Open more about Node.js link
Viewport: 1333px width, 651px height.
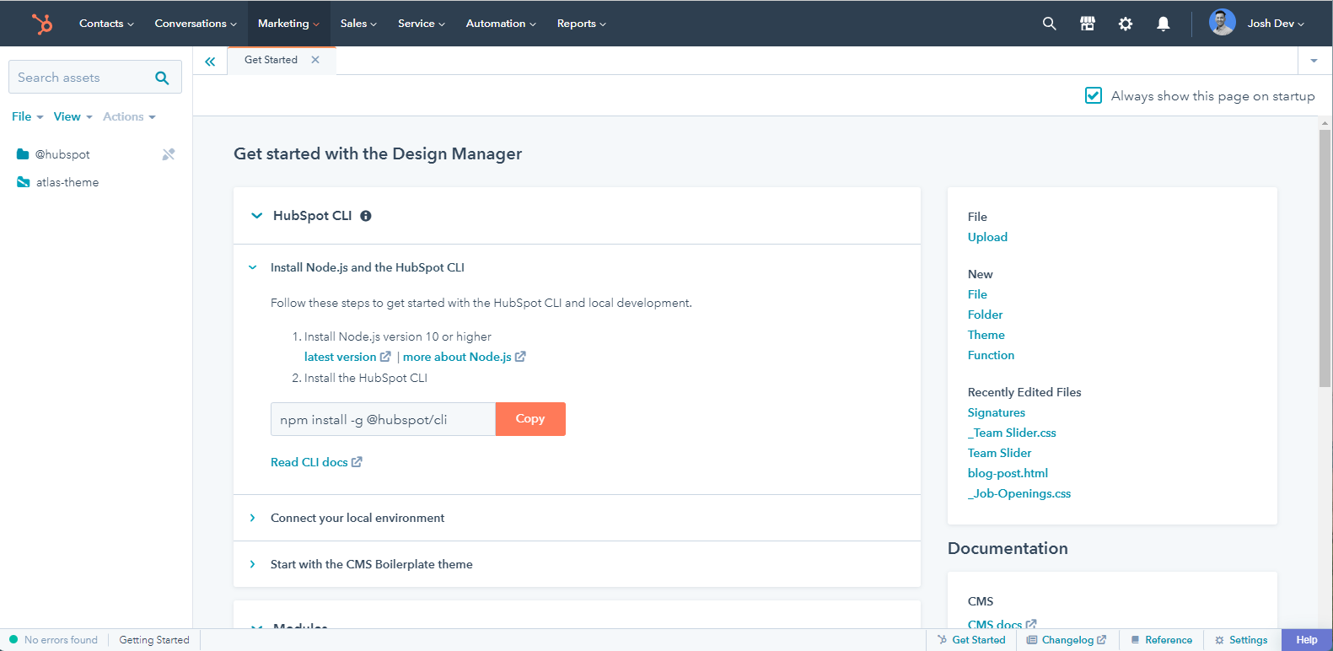pos(457,357)
